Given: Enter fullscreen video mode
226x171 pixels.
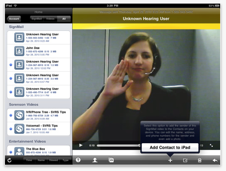Looking at the screenshot, I should tap(211, 145).
